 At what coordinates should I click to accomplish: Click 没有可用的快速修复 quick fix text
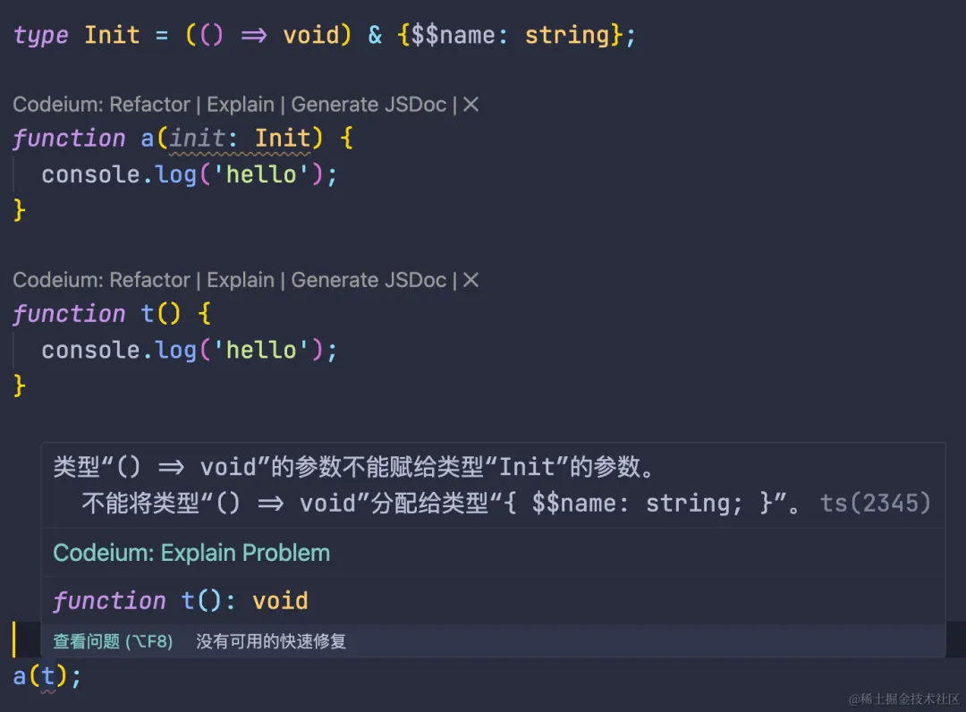tap(271, 641)
